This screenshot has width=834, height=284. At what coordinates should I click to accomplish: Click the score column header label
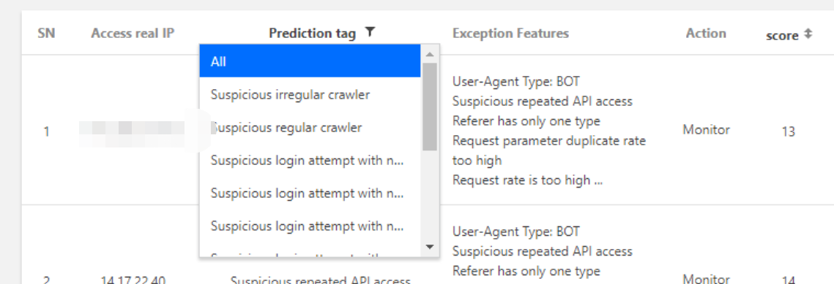pyautogui.click(x=783, y=36)
